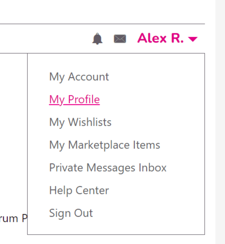The height and width of the screenshot is (244, 225).
Task: Click the notification bell icon
Action: tap(97, 39)
